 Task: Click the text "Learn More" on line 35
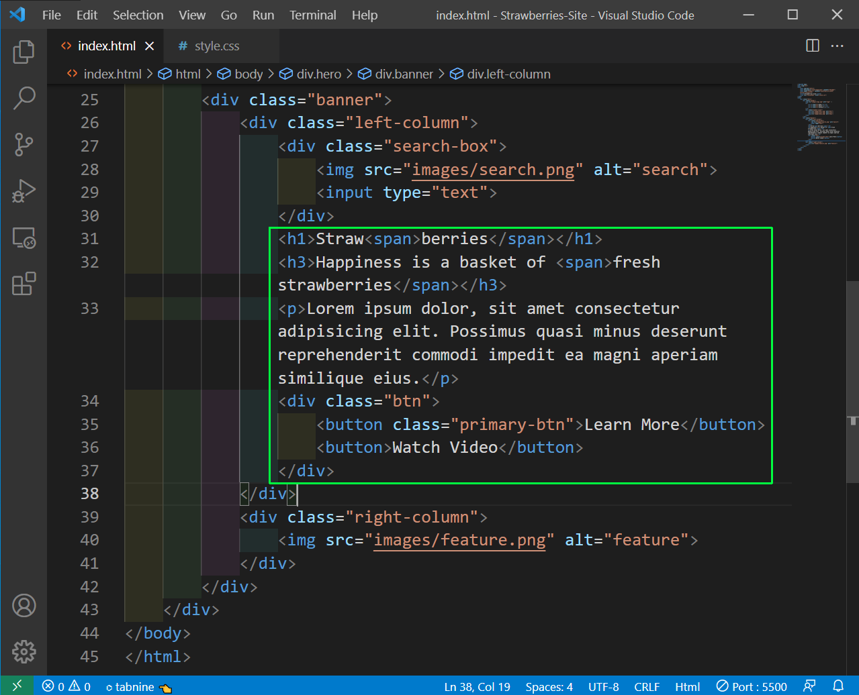click(x=632, y=425)
